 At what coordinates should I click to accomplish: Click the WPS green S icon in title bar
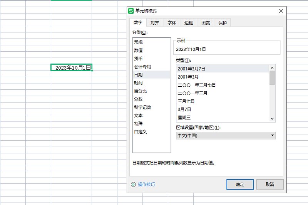pyautogui.click(x=131, y=11)
